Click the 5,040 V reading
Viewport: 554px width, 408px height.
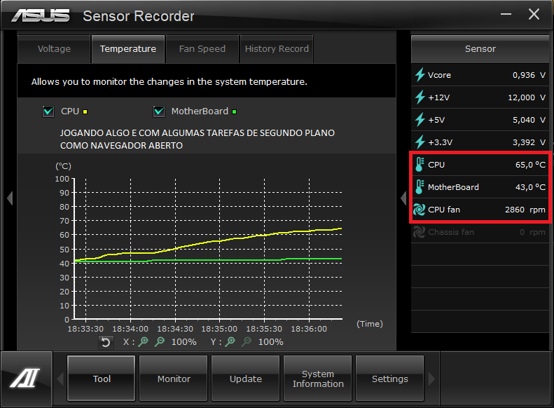pyautogui.click(x=529, y=120)
